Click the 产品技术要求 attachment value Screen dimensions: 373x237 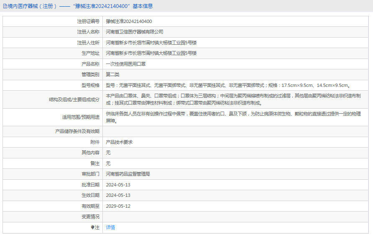[119, 142]
